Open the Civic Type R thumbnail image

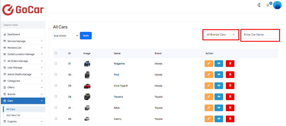click(87, 86)
